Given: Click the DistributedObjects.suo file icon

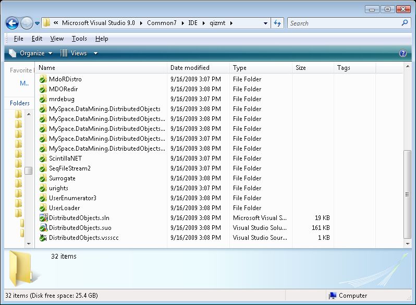Looking at the screenshot, I should 43,228.
